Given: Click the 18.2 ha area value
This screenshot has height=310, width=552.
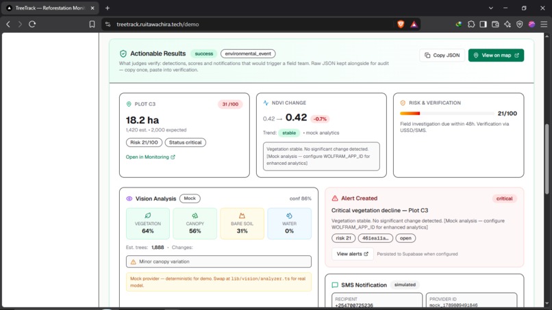Looking at the screenshot, I should click(142, 120).
